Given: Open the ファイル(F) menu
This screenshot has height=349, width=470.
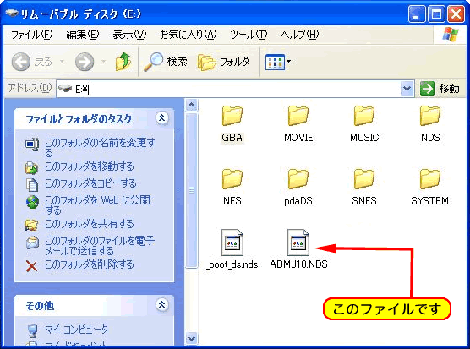Looking at the screenshot, I should coord(32,35).
